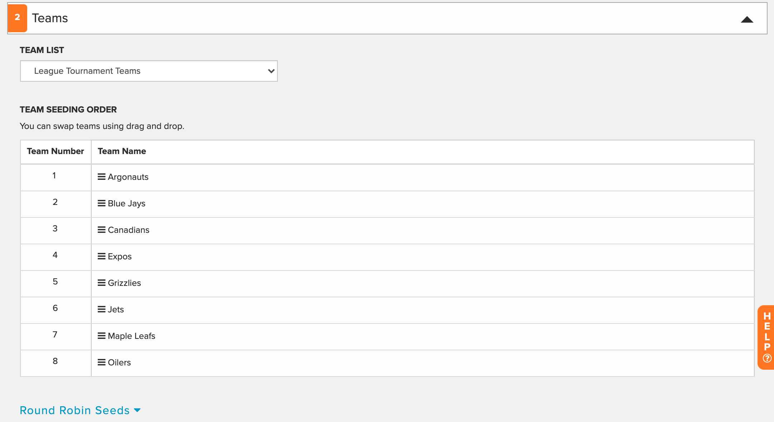Select the Argonauts team name
This screenshot has width=774, height=422.
pyautogui.click(x=128, y=177)
